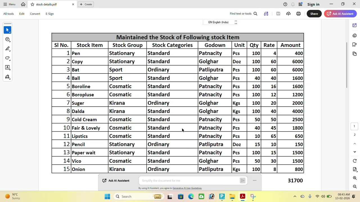Screen dimensions: 360x202
Task: Click the total amount '31700'
Action: coord(295,181)
